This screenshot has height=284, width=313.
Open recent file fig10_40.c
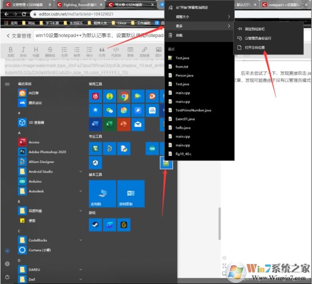pos(199,154)
